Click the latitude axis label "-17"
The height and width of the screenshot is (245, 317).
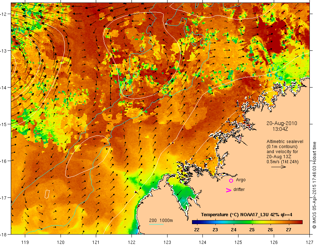click(x=4, y=198)
